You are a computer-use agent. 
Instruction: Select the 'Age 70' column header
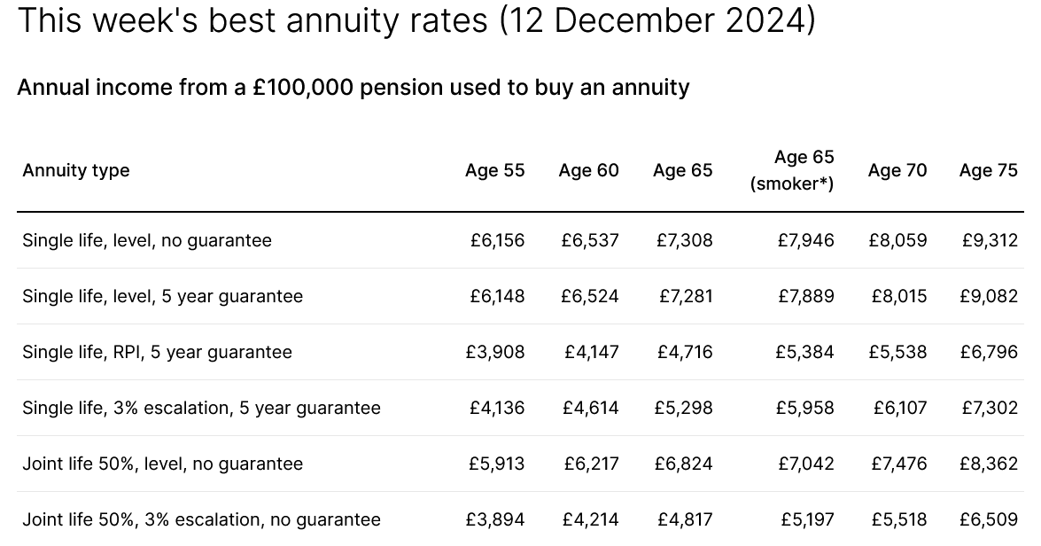point(897,170)
